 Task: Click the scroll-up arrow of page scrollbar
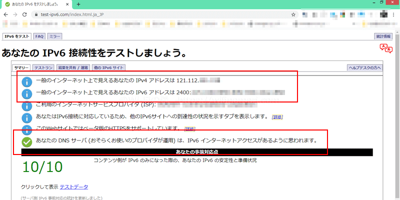[397, 32]
